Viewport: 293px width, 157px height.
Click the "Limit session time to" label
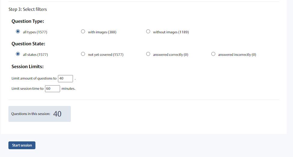click(x=27, y=89)
